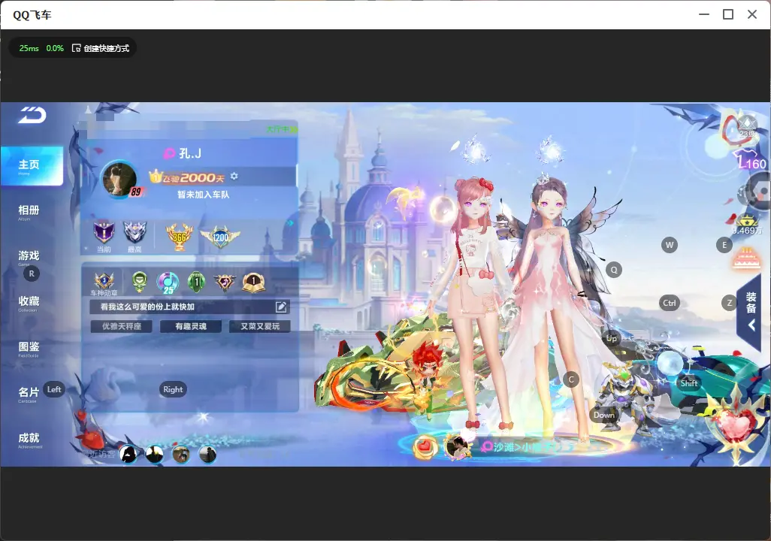
Task: Click the birthday cake icon
Action: [746, 259]
